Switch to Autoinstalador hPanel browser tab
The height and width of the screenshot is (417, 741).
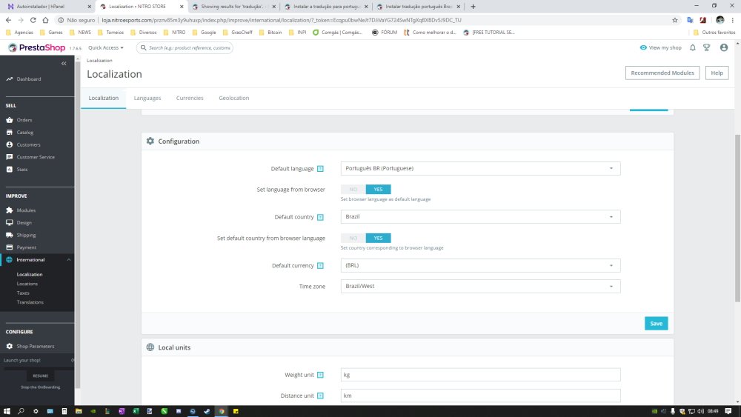point(47,7)
